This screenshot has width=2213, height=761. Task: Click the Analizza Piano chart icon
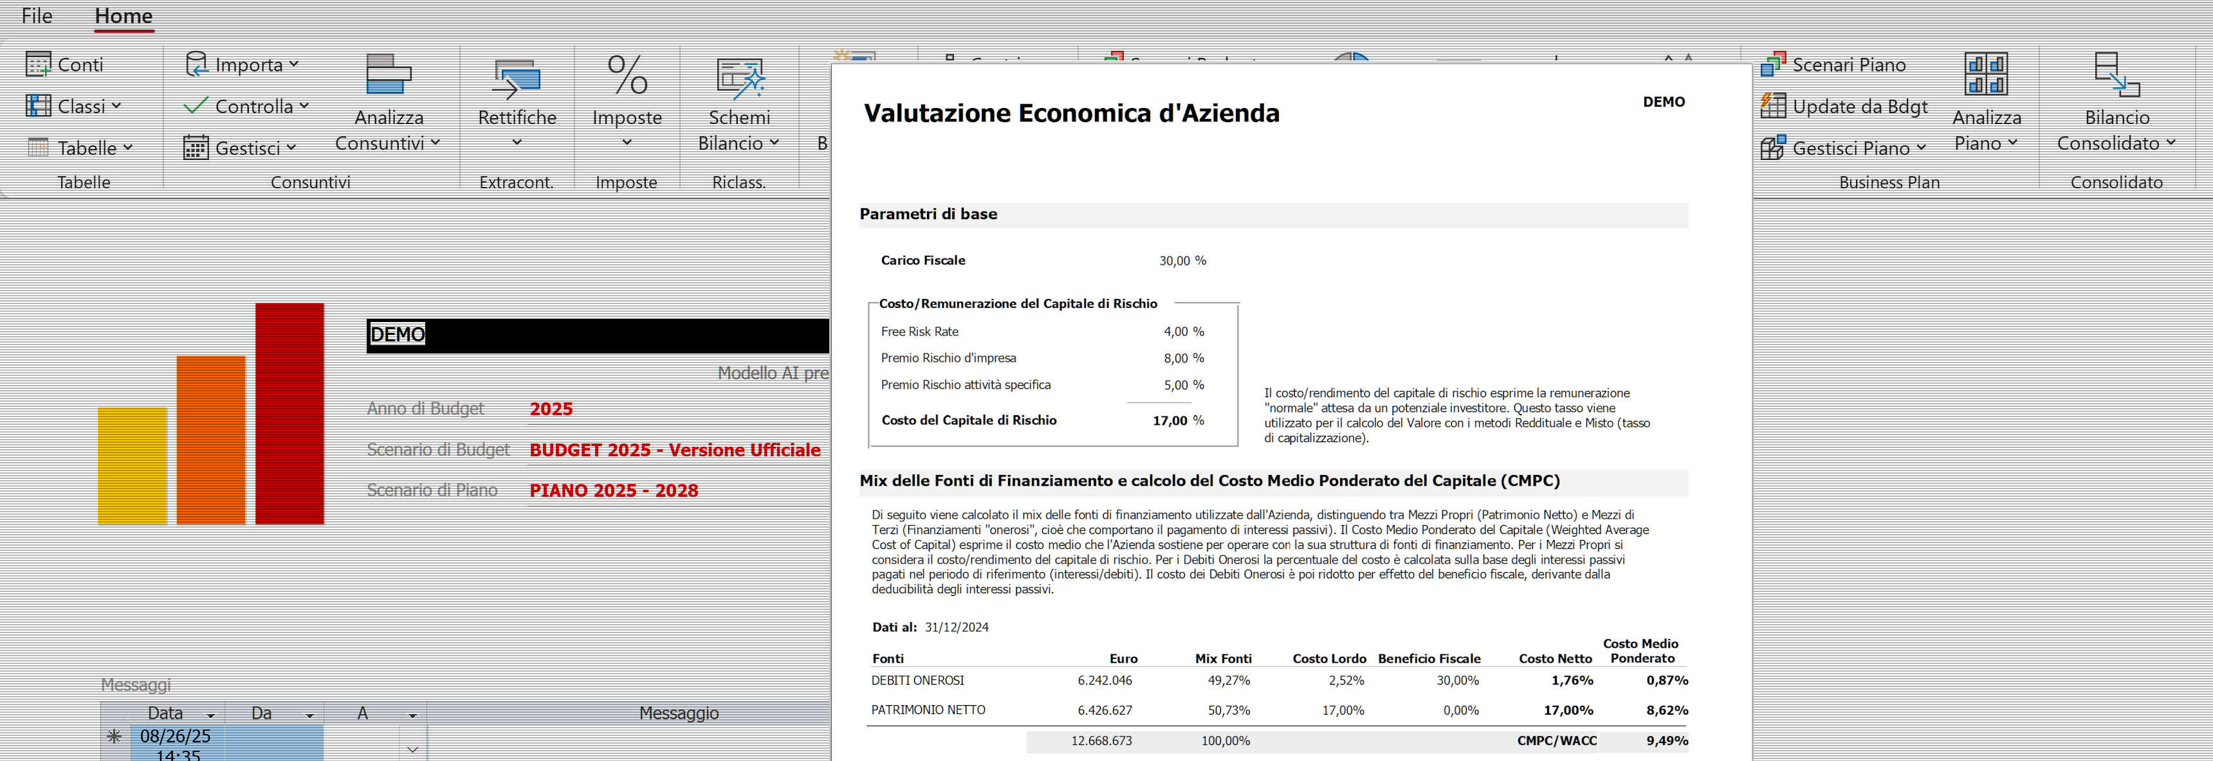click(x=1986, y=74)
